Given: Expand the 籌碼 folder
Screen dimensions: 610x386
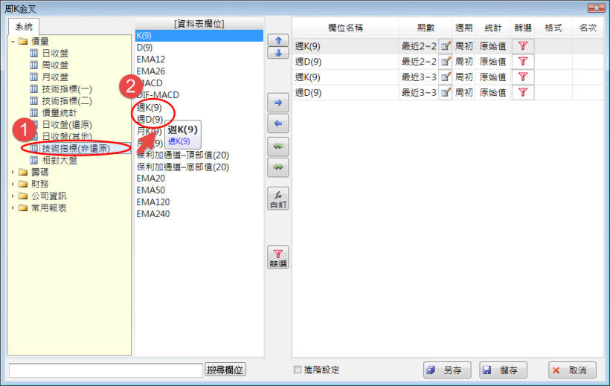Looking at the screenshot, I should (x=13, y=173).
